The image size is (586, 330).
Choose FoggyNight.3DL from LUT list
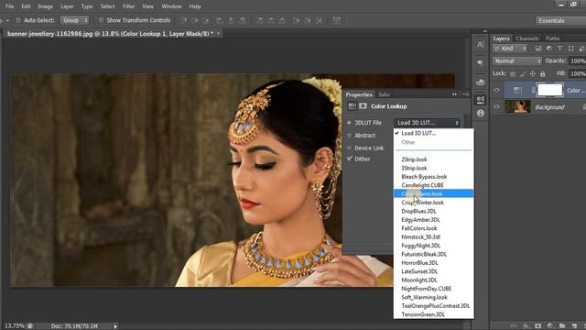tap(433, 246)
